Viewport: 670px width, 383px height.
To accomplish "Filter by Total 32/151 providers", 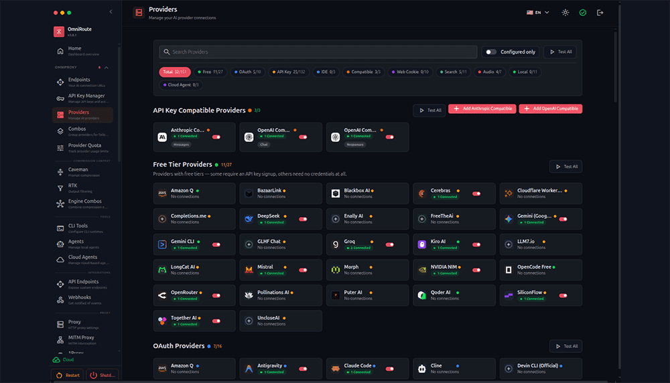I will click(175, 72).
